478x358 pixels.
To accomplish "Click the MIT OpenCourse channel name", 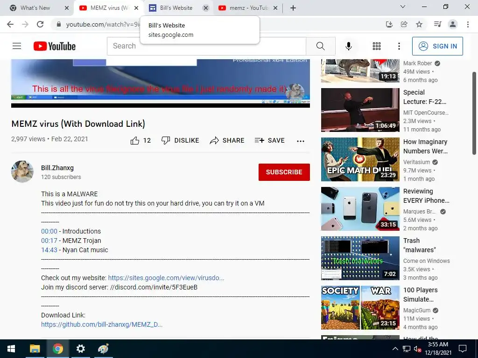I will coord(426,113).
